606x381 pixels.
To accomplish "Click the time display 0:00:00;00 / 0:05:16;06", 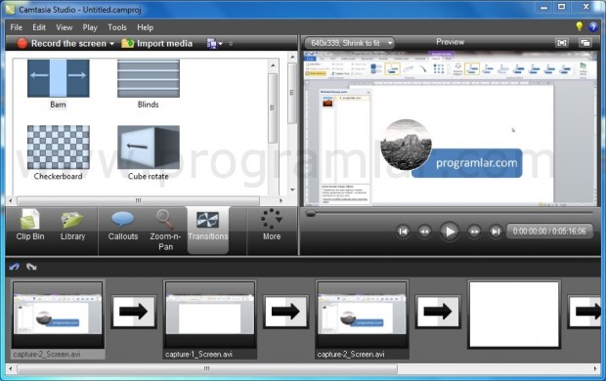I will (549, 232).
